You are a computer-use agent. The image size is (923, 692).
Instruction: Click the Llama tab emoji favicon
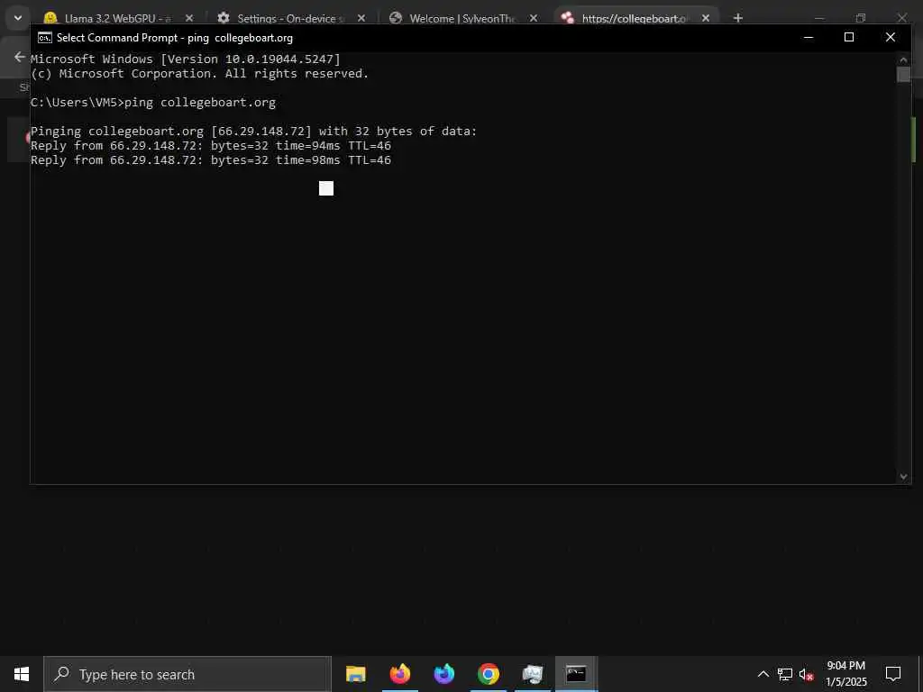click(x=50, y=18)
